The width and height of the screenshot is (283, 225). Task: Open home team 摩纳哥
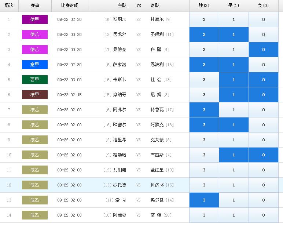coord(120,95)
